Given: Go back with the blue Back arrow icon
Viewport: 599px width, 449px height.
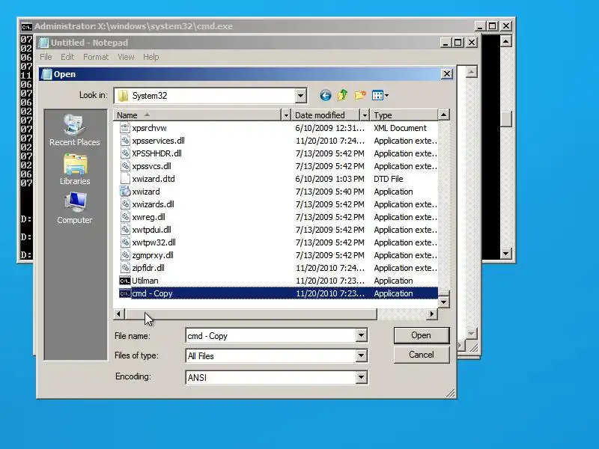Looking at the screenshot, I should point(326,96).
